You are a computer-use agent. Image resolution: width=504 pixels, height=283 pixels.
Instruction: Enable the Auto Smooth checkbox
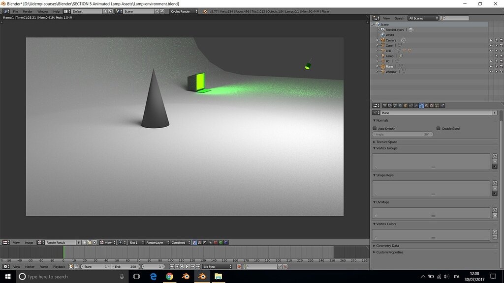375,128
